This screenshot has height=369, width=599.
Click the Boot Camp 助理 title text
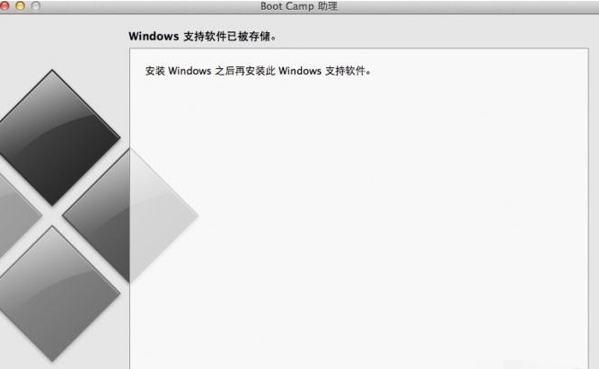tap(299, 6)
